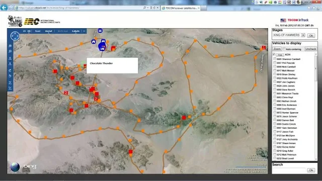The height and width of the screenshot is (181, 322).
Task: Click the browser address bar URL
Action: click(x=49, y=8)
